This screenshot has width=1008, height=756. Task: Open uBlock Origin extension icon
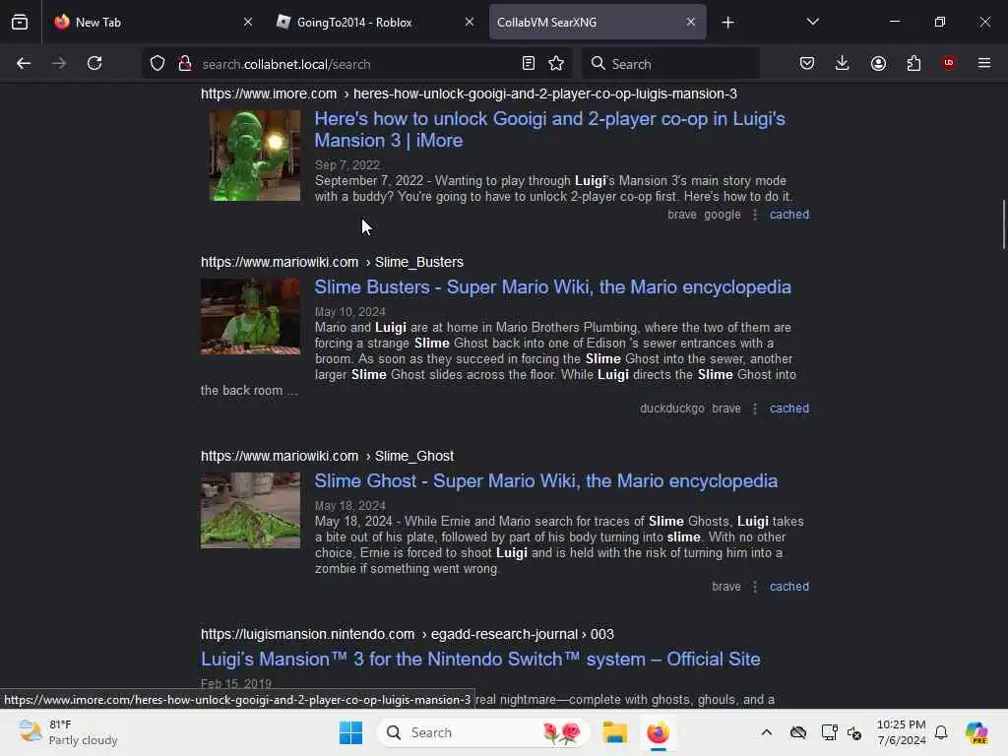click(x=949, y=62)
